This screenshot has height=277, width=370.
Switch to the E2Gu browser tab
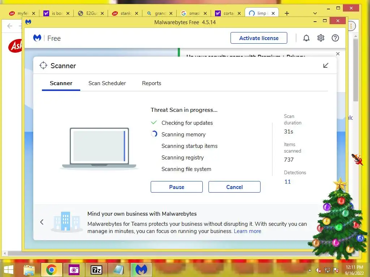click(91, 13)
